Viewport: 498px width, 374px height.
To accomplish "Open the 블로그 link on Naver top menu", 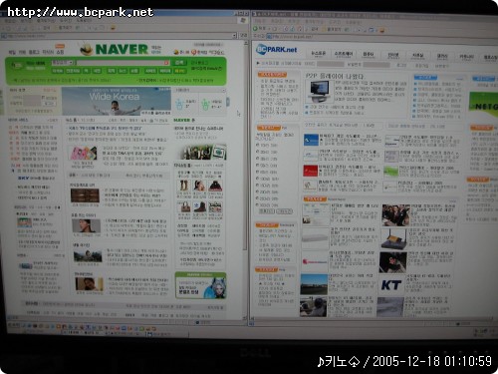I will point(34,52).
